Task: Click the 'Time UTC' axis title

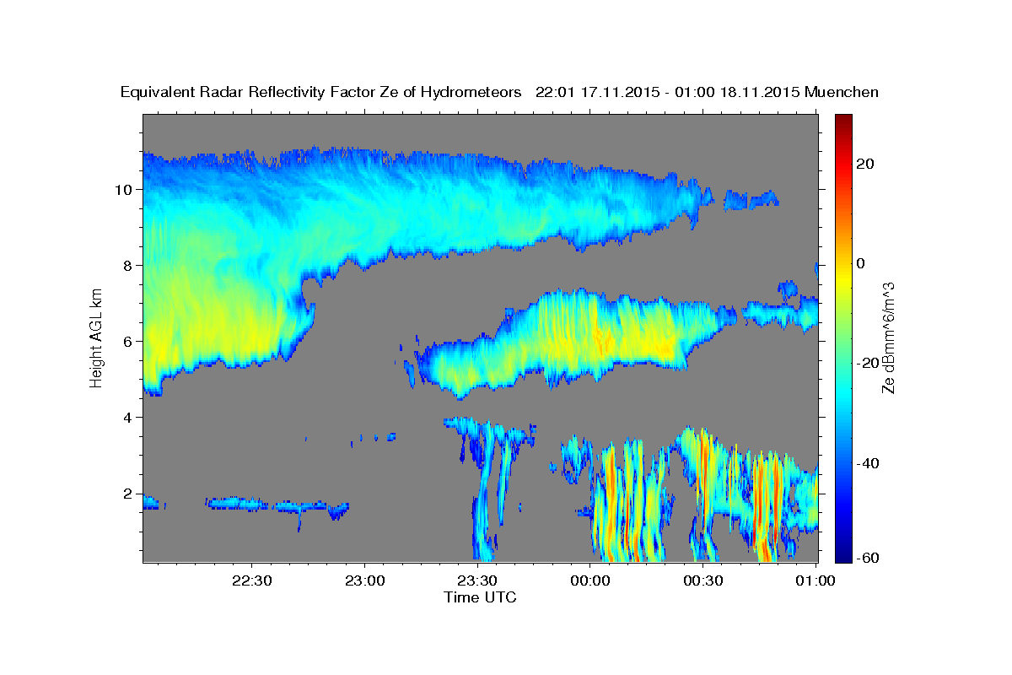Action: pyautogui.click(x=480, y=597)
